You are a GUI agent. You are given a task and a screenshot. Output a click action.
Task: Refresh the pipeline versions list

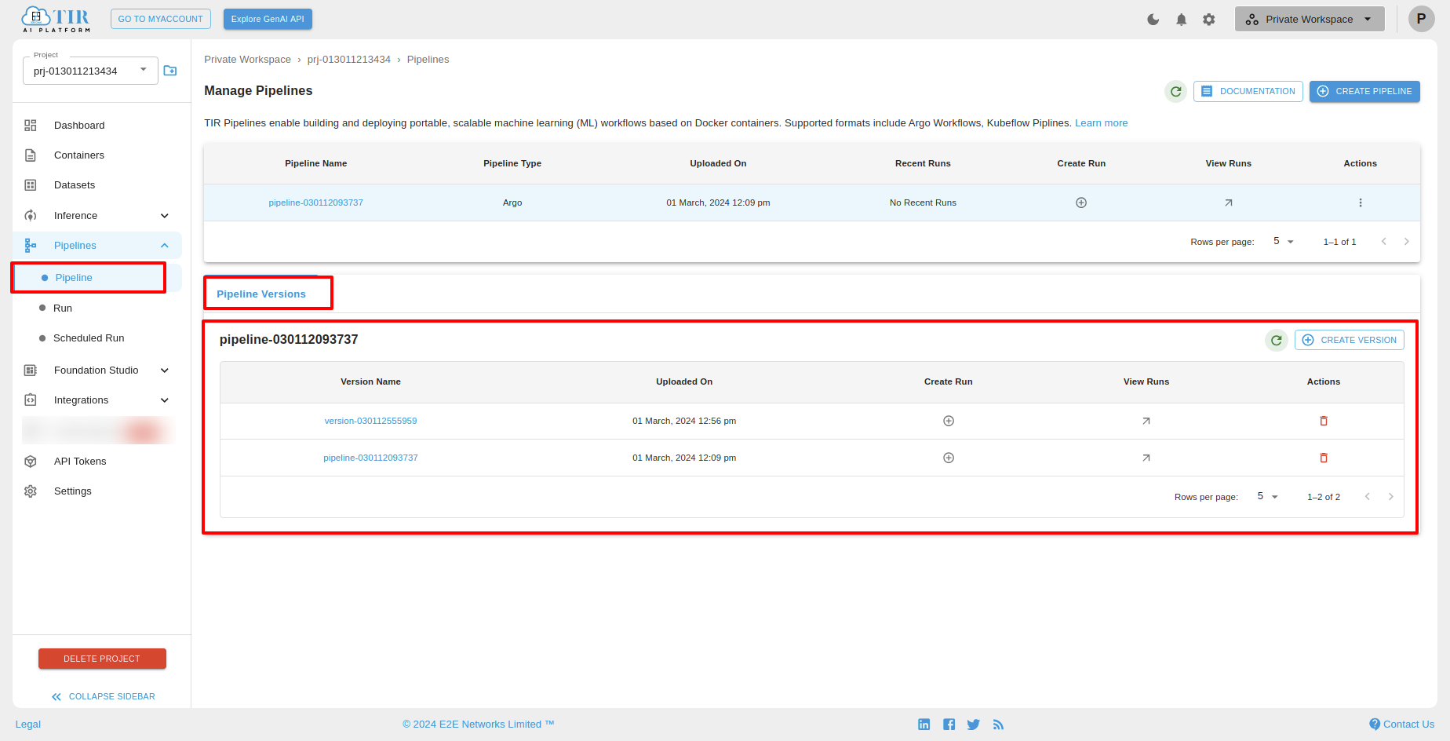click(1277, 341)
